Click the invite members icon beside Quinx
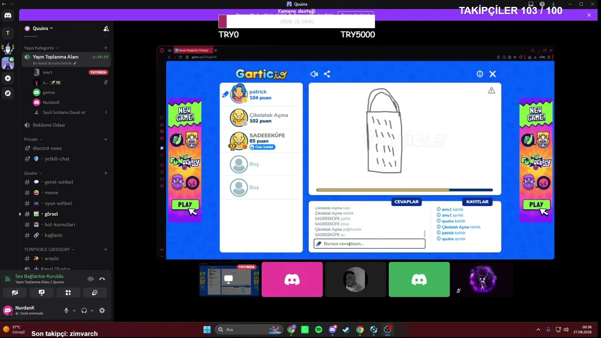 [106, 29]
